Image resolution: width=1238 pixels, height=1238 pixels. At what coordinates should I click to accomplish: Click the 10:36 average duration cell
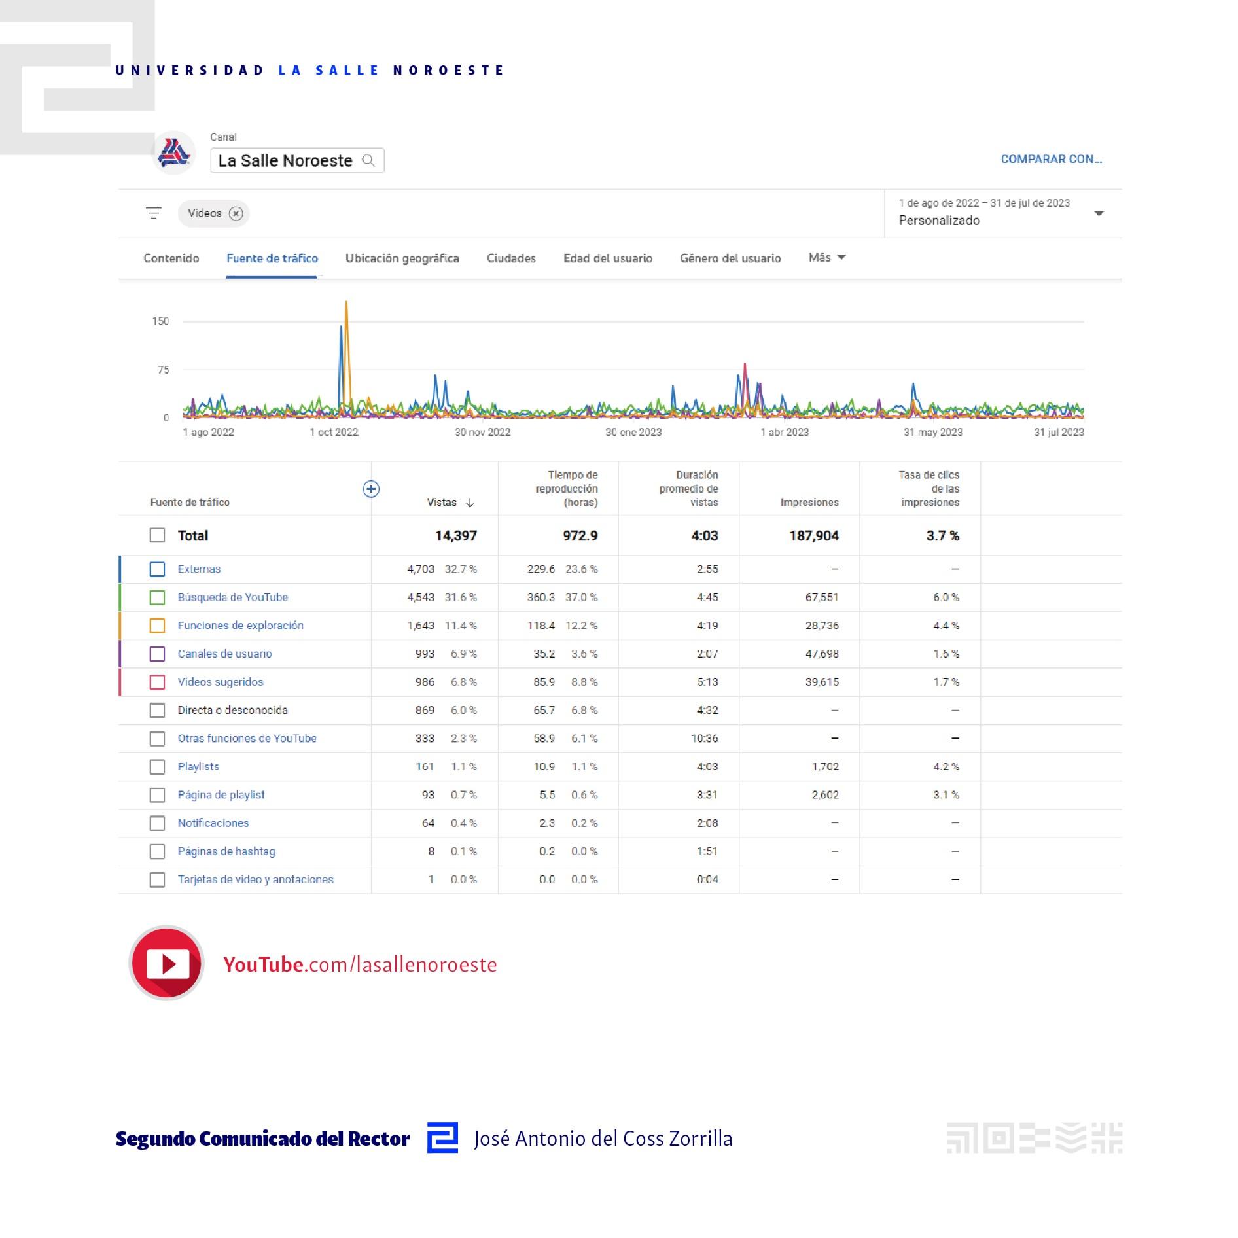click(704, 738)
